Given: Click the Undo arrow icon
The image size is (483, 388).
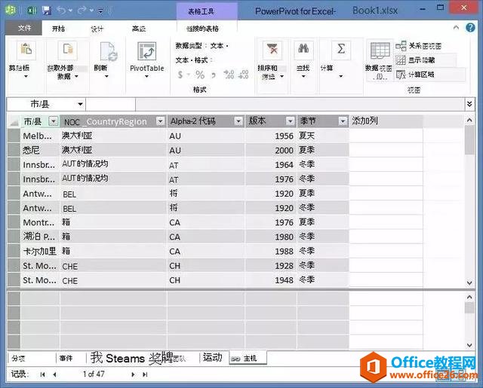Looking at the screenshot, I should pos(61,11).
